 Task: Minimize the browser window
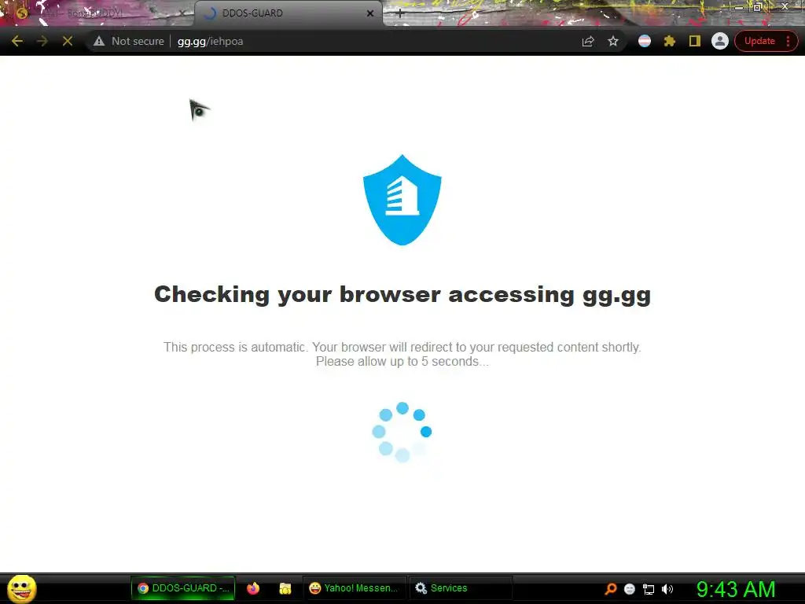tap(739, 7)
